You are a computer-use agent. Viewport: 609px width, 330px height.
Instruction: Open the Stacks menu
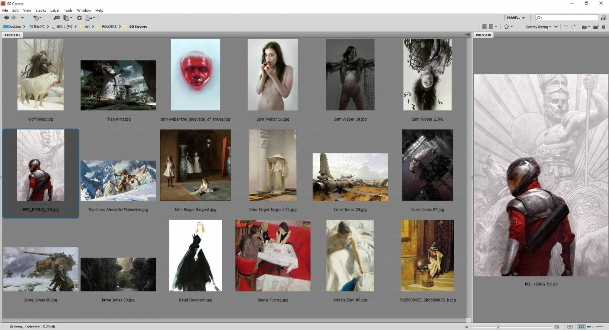point(41,10)
